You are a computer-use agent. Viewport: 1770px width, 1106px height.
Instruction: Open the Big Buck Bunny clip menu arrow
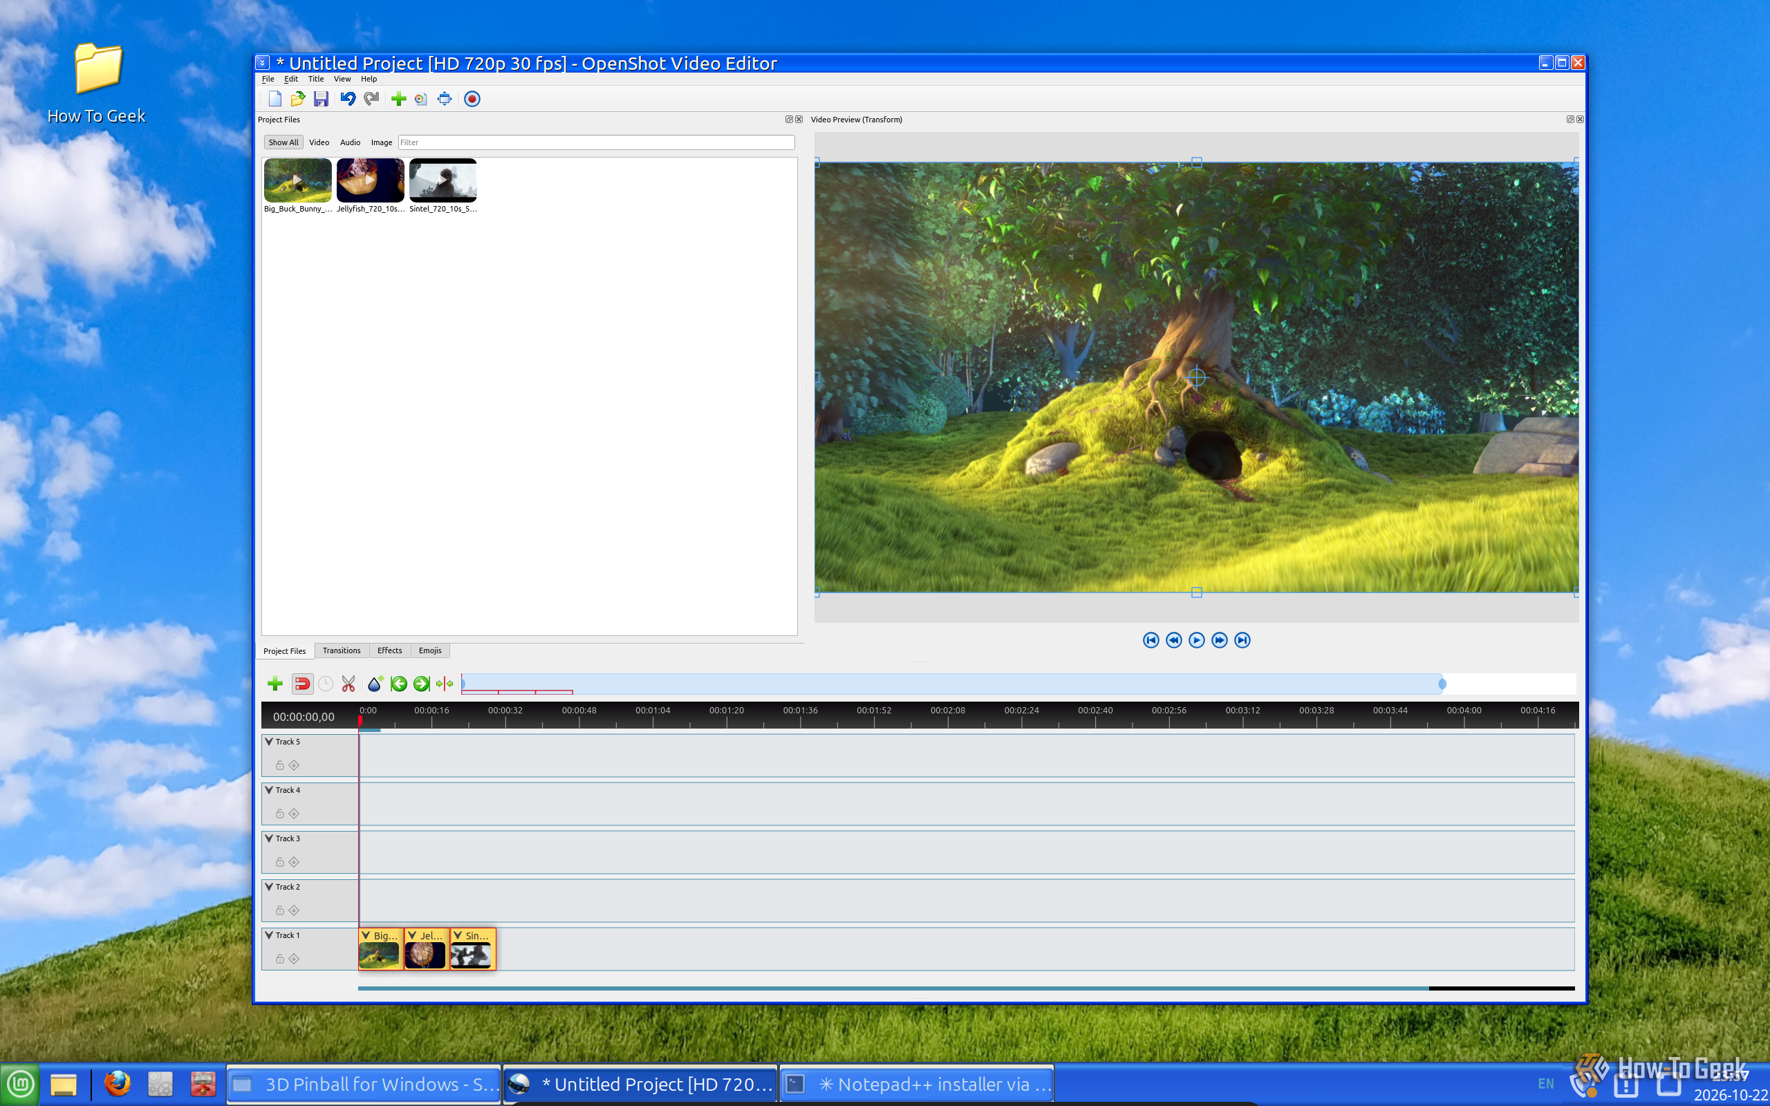pos(366,935)
